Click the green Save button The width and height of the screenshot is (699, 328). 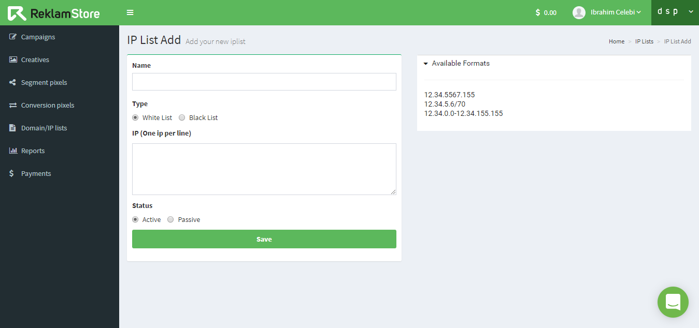coord(264,239)
